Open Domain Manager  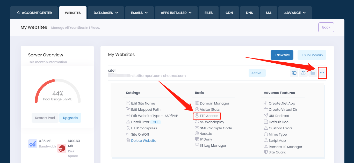point(214,103)
